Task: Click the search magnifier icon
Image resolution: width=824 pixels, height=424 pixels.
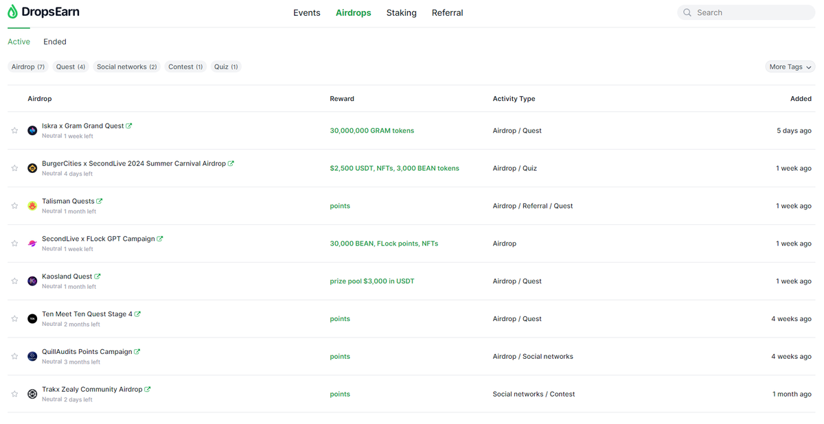Action: click(687, 12)
